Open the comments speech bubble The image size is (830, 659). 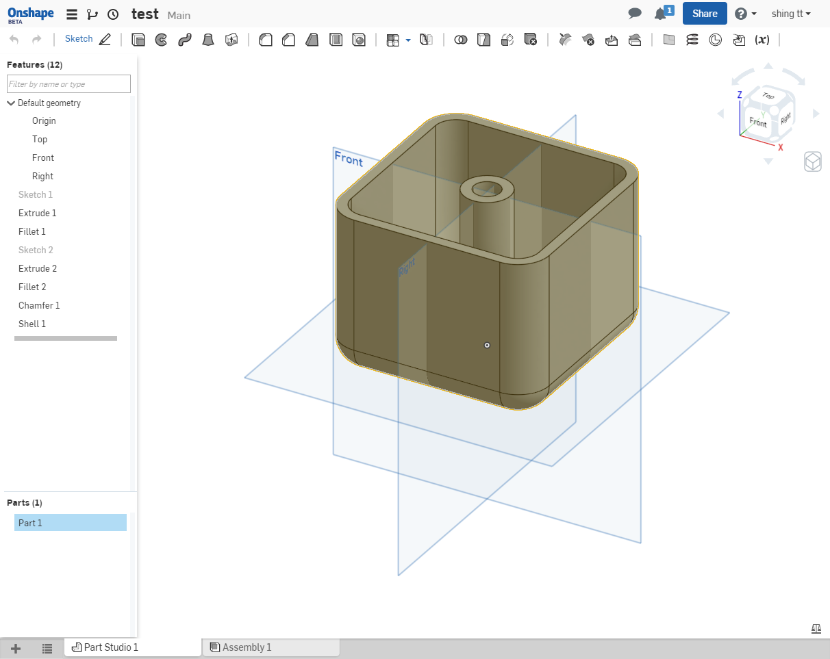tap(635, 14)
